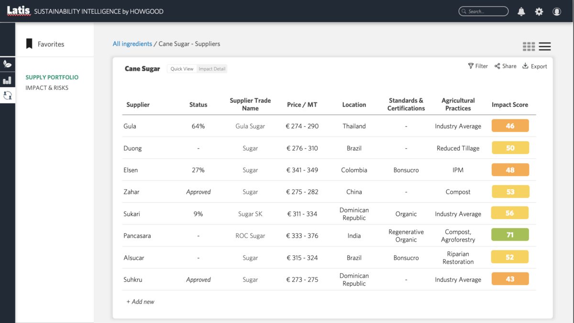Toggle to Impact Detail mode
574x323 pixels.
click(212, 69)
